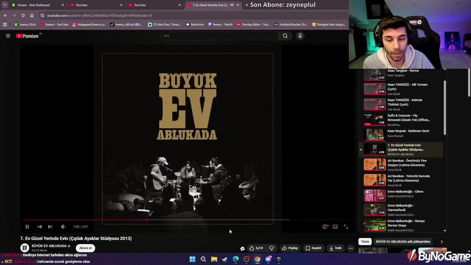Viewport: 471px width, 265px height.
Task: Start voice search with microphone icon
Action: 300,36
